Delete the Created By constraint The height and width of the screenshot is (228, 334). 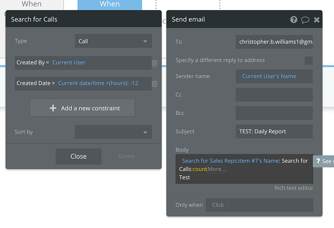point(155,63)
